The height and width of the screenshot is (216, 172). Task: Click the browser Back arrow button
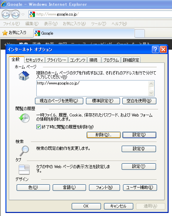[x=6, y=14]
